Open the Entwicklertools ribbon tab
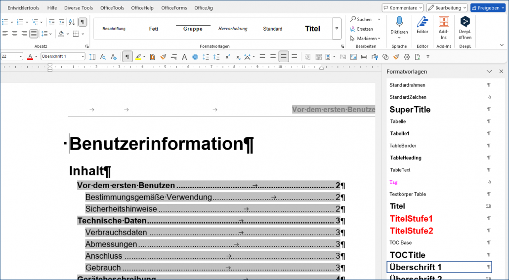509x280 pixels. click(23, 8)
